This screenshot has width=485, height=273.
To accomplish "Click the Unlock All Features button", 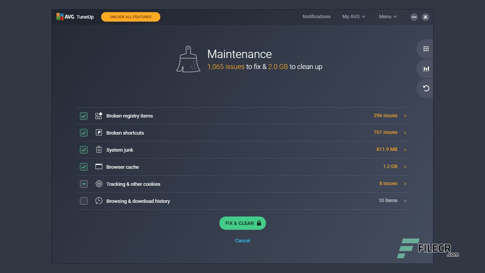I will click(x=130, y=17).
